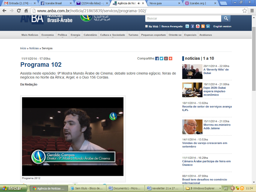Screen dimensions: 256x192
Task: Open 'Morreu ex-ministro Adib Jatene' article
Action: (217, 126)
